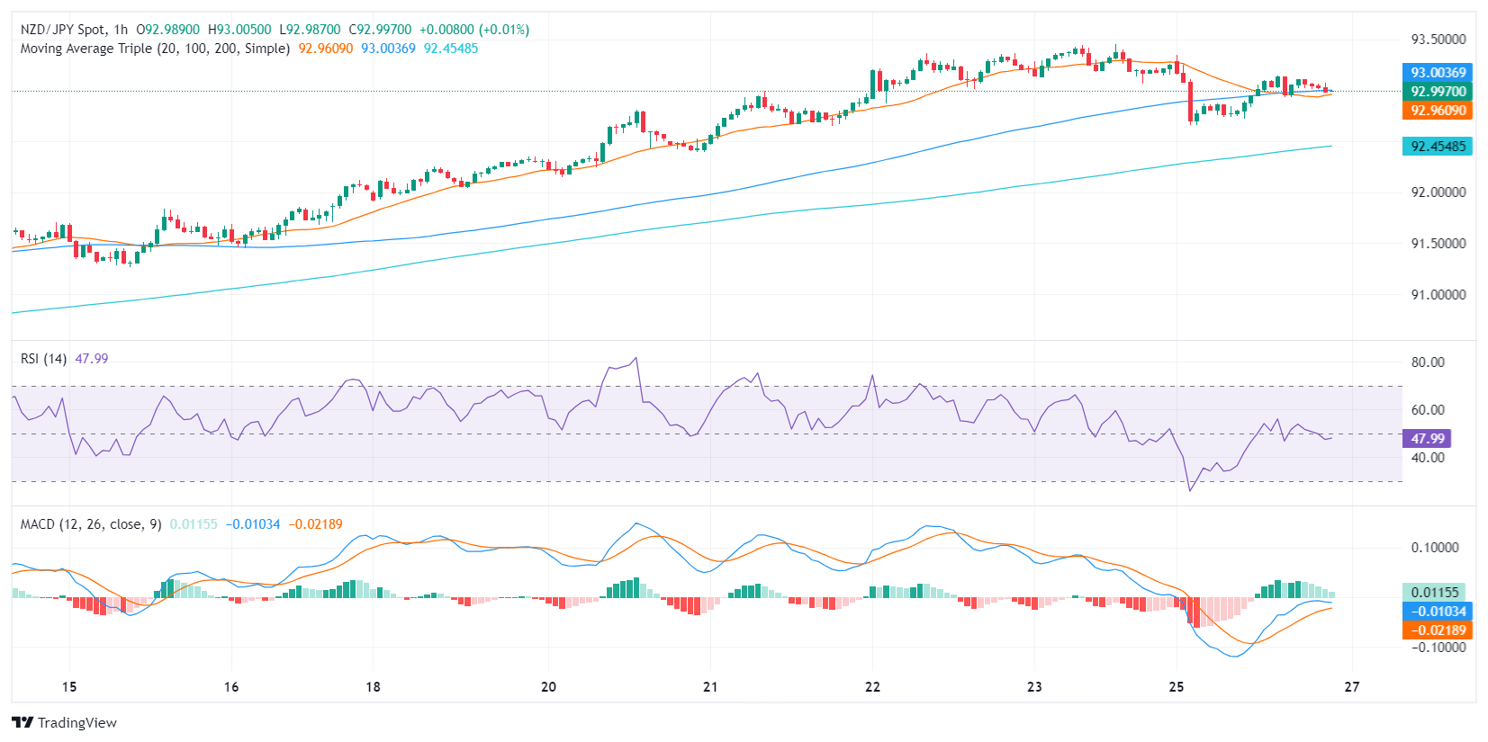Screen dimensions: 1488x742
Task: Click the 0.10000 MACD axis label
Action: tap(1434, 547)
